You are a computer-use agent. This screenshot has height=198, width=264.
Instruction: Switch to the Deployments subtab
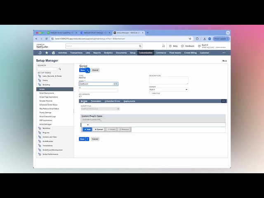click(129, 101)
